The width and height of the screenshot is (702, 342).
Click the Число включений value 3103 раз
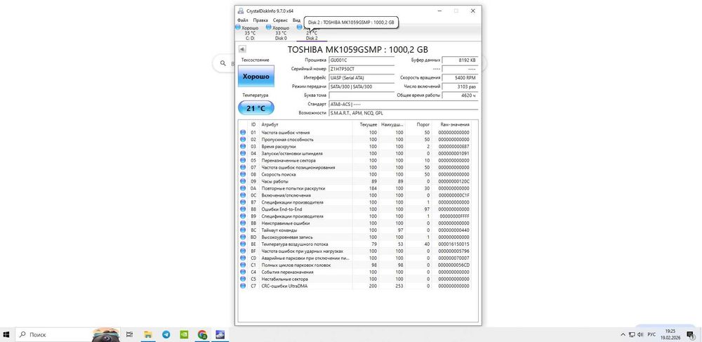(x=460, y=86)
